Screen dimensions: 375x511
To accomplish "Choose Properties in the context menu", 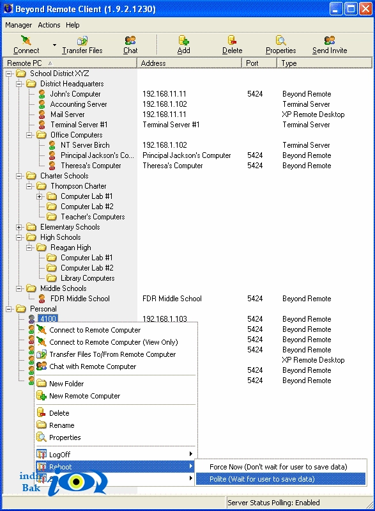I will [116, 437].
